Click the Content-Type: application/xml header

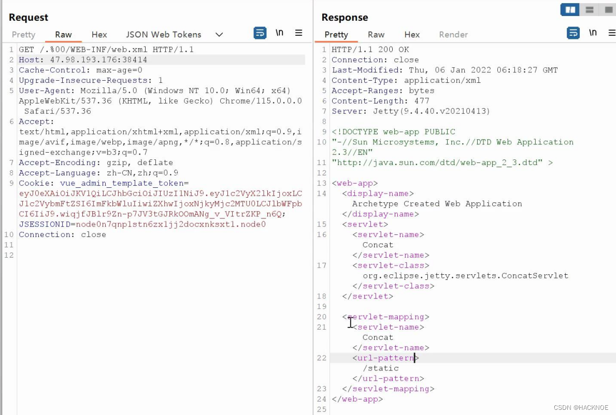pos(406,80)
